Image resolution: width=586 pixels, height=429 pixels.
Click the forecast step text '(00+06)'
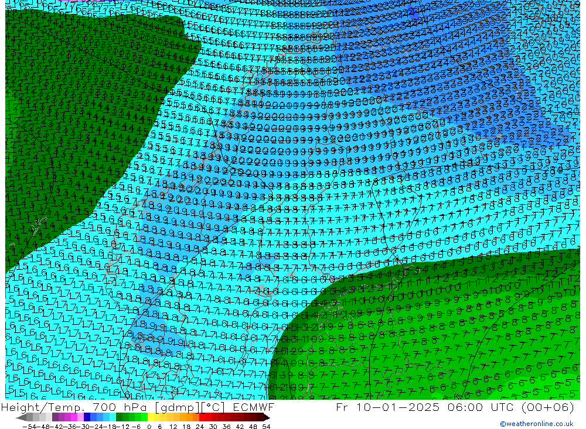[x=547, y=407]
